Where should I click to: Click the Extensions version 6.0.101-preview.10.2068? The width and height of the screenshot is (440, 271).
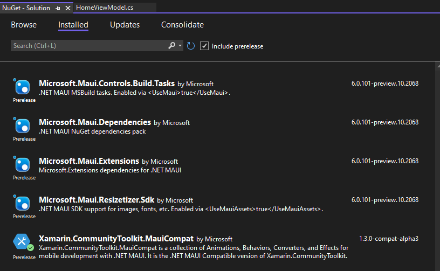pos(384,161)
